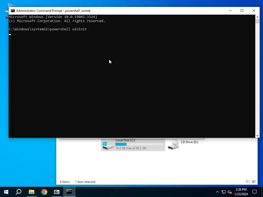The image size is (263, 197).
Task: Select CD Drive (D:) in File Explorer
Action: 183,144
